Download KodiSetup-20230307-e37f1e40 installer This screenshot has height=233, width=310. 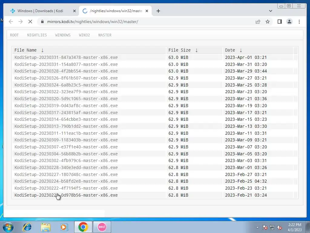pyautogui.click(x=66, y=147)
